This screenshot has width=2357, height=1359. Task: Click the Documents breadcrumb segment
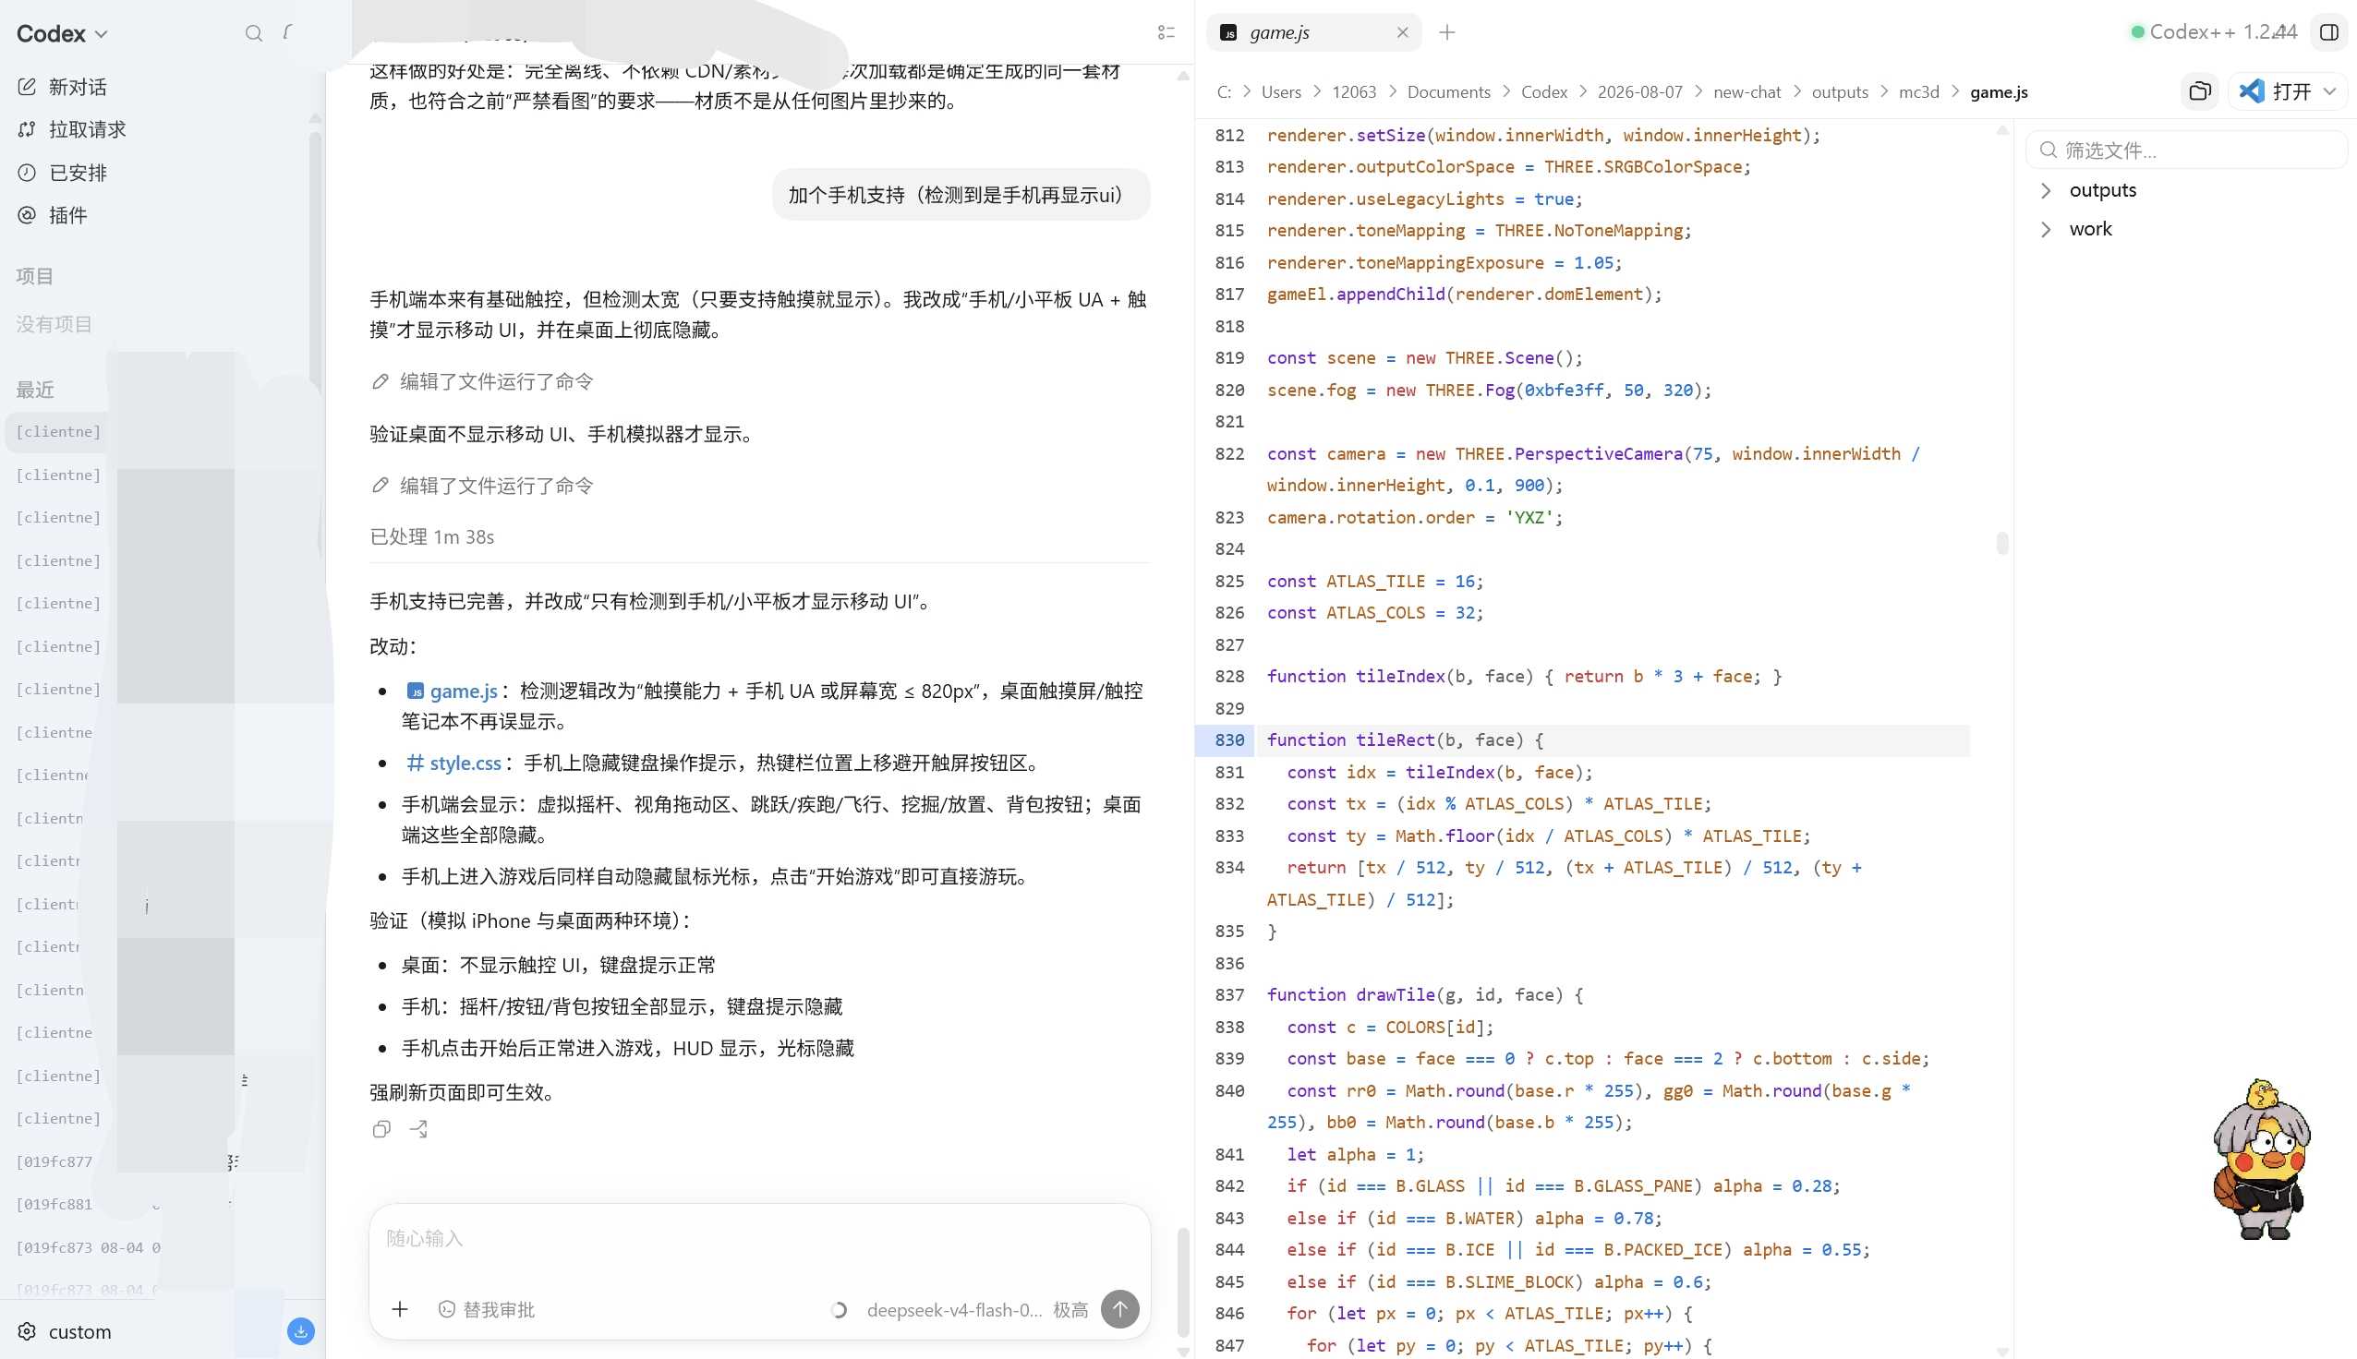[x=1449, y=92]
